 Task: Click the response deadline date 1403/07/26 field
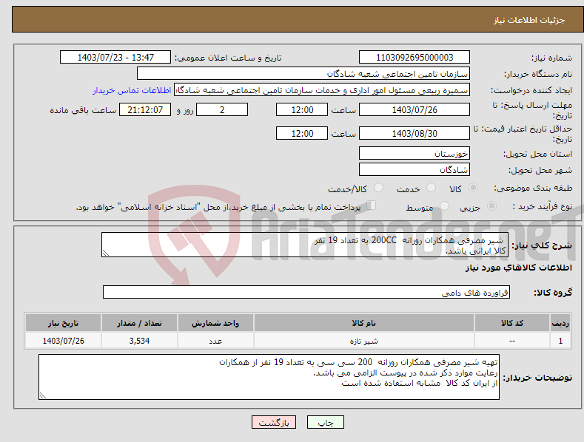[x=414, y=109]
